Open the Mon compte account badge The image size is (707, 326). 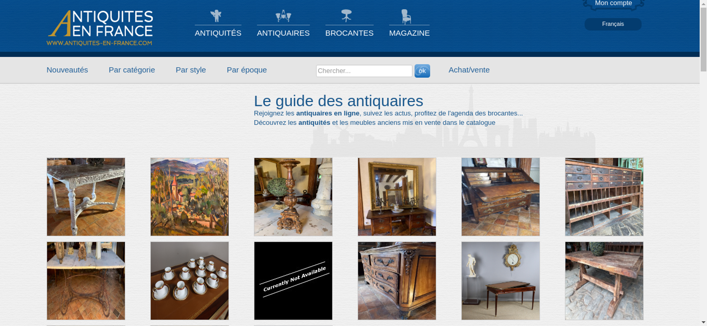613,4
